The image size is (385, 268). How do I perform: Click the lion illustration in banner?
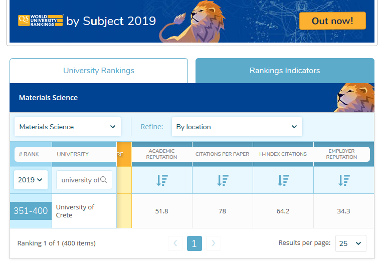pyautogui.click(x=192, y=22)
